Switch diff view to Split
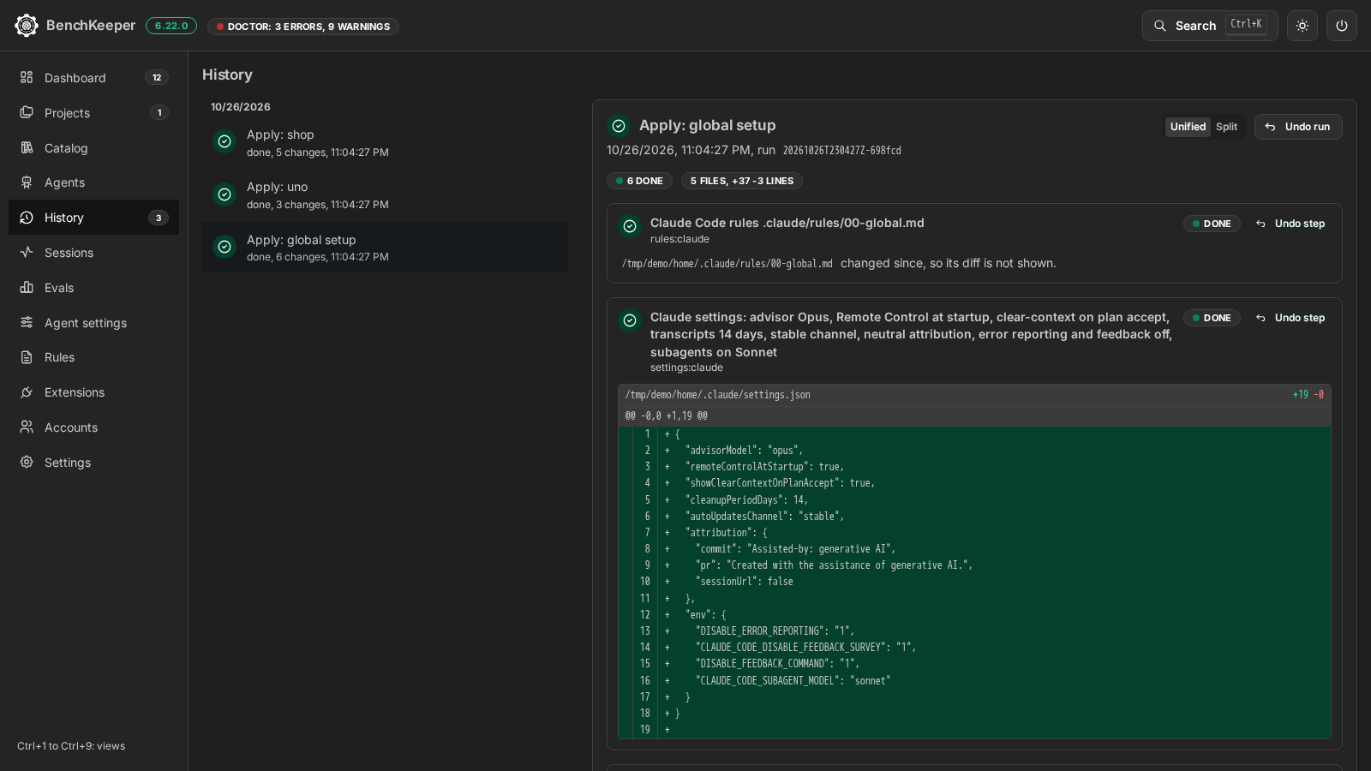 1226,127
